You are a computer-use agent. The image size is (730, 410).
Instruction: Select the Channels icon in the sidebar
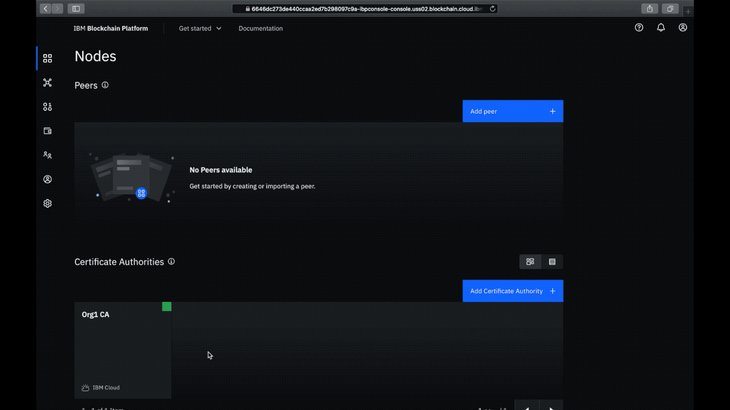pos(47,83)
